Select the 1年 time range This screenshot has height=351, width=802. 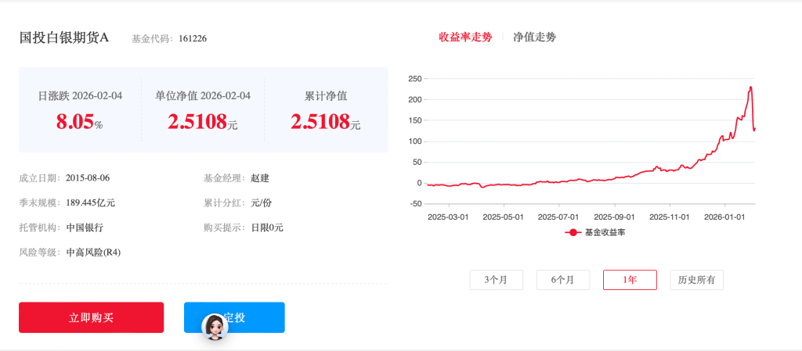629,280
